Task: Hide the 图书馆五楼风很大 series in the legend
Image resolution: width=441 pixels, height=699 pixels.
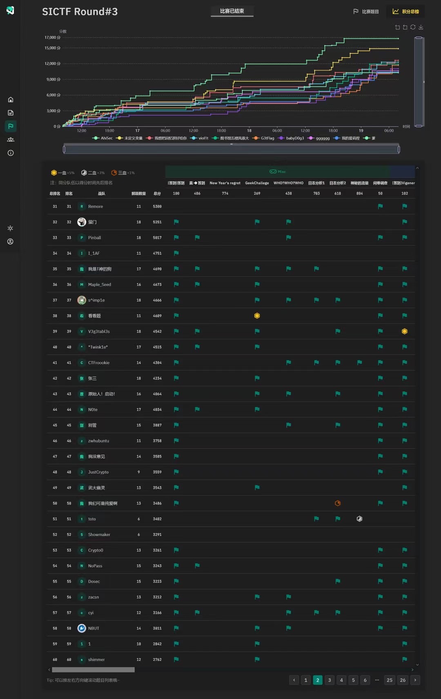Action: pos(230,138)
